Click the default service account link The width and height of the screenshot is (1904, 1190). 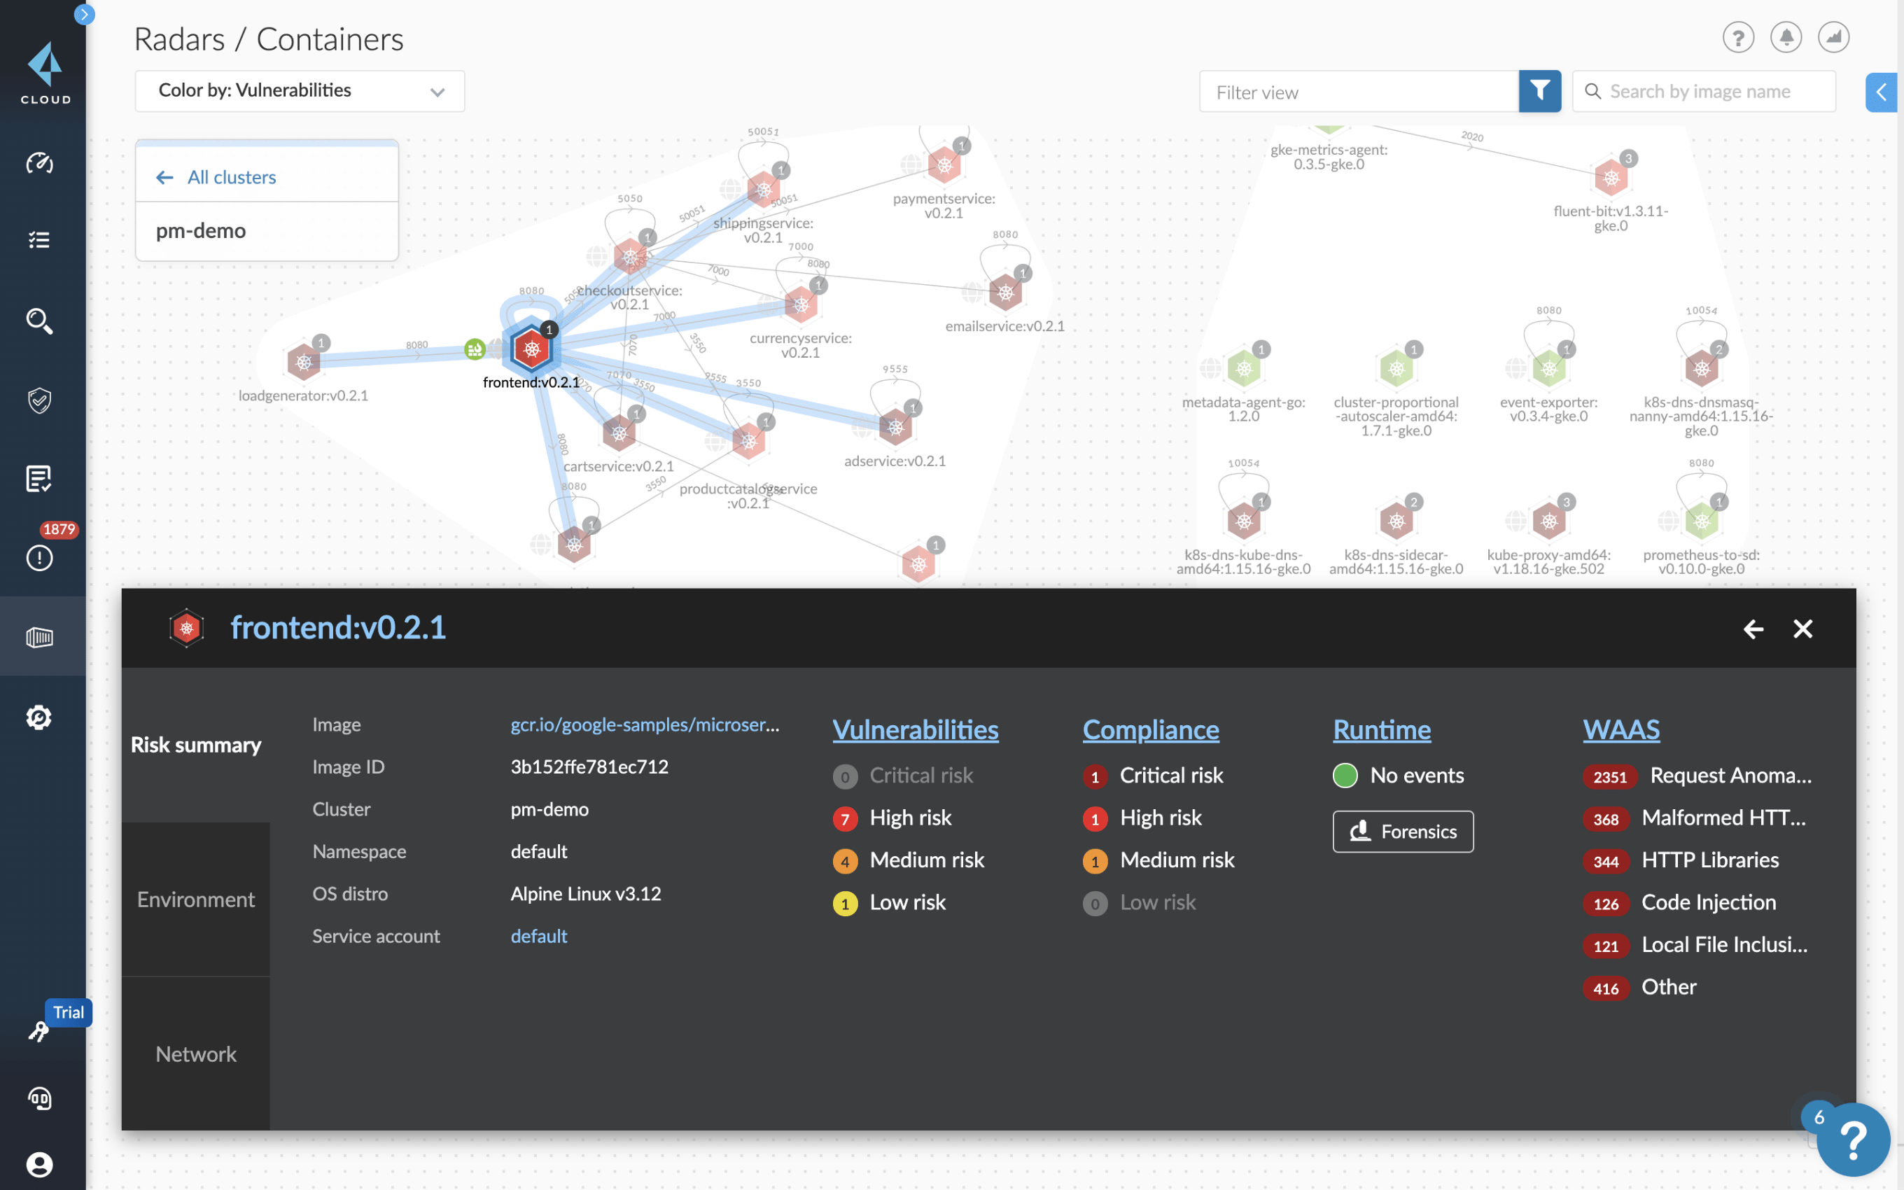pyautogui.click(x=539, y=937)
